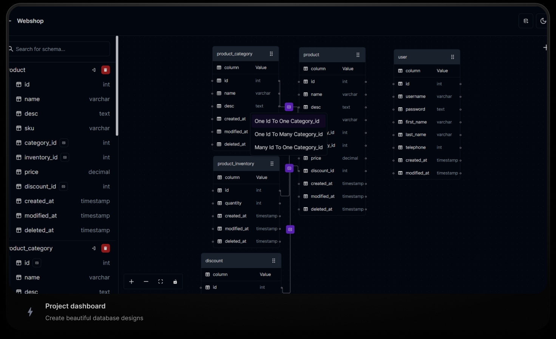Collapse the product schema in the sidebar
556x339 pixels.
coord(94,70)
